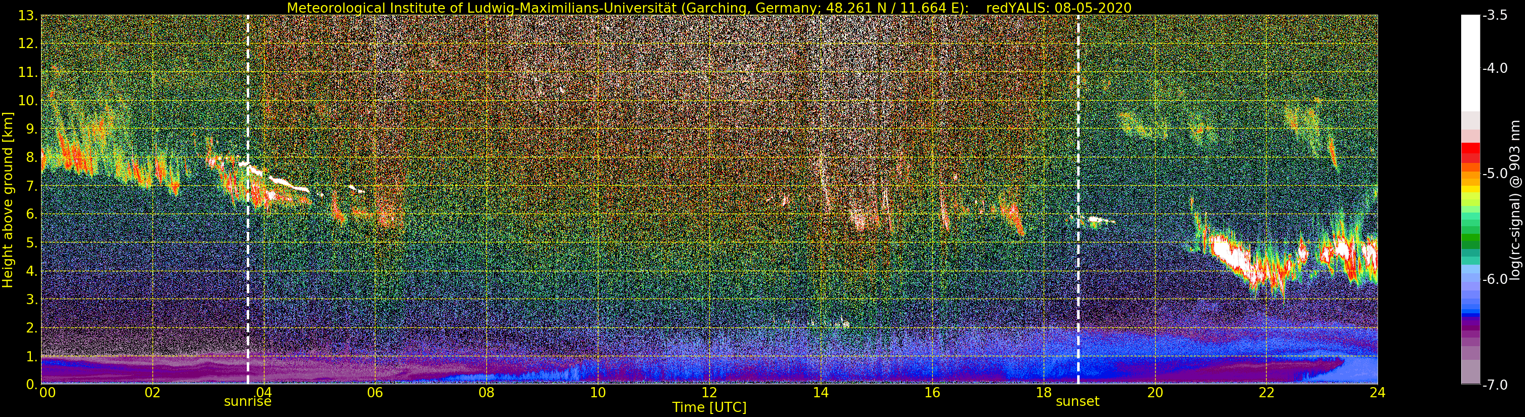Click the 4. height tick label
Screen dimensions: 1525x417
31,271
